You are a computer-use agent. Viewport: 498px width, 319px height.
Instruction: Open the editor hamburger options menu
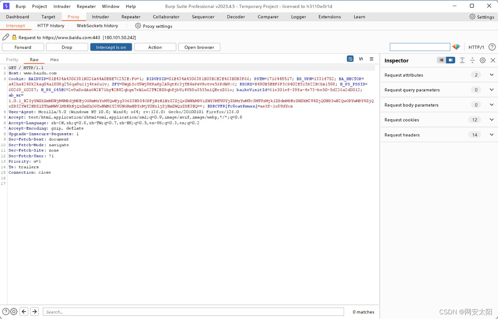coord(372,59)
